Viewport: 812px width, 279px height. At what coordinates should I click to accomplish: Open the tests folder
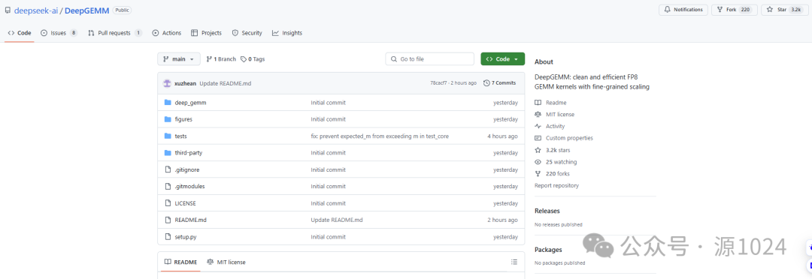click(180, 136)
